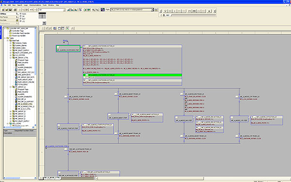Select the MF_A_MODE_BW_STEP box

[184, 119]
